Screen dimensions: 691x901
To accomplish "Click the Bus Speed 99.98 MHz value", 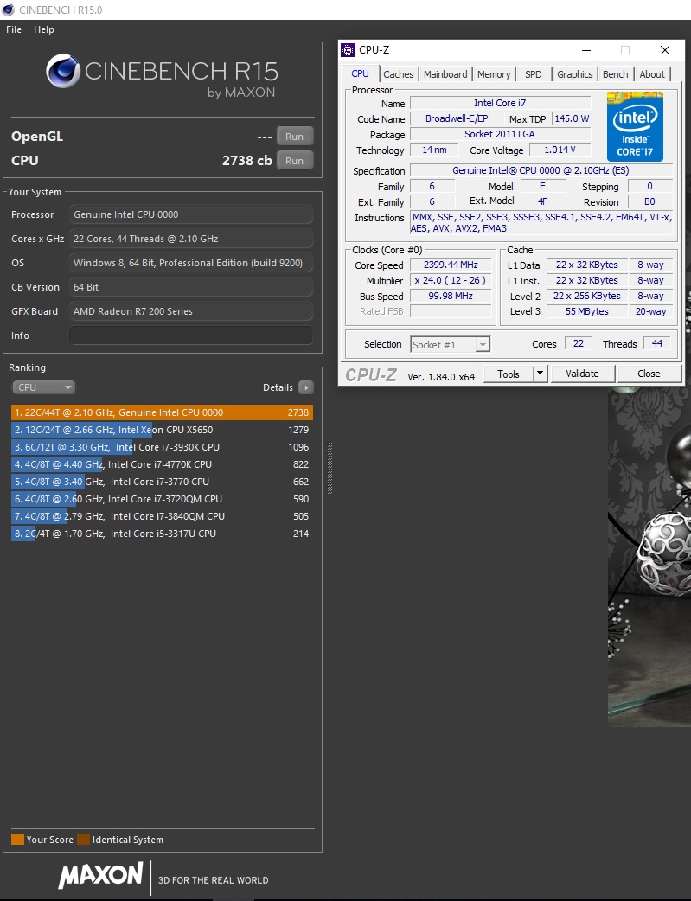I will click(x=451, y=296).
